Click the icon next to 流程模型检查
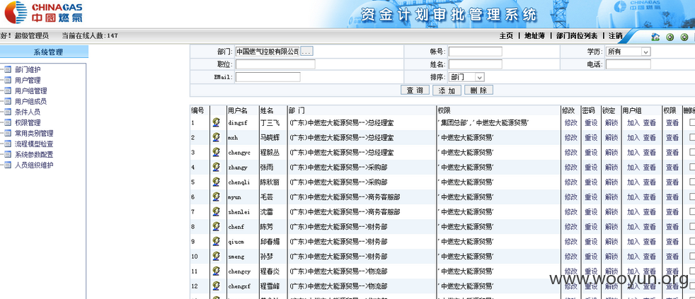 (x=8, y=143)
